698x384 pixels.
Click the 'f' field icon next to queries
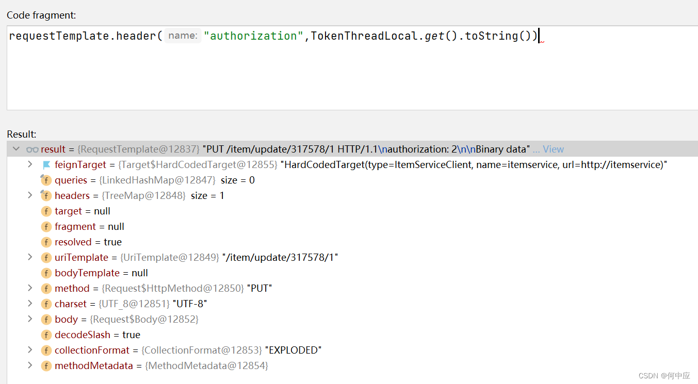(x=46, y=180)
